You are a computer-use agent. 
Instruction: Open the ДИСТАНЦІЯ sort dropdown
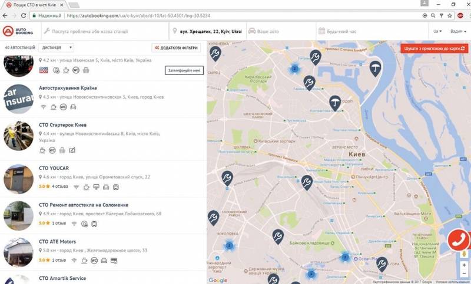pyautogui.click(x=56, y=48)
